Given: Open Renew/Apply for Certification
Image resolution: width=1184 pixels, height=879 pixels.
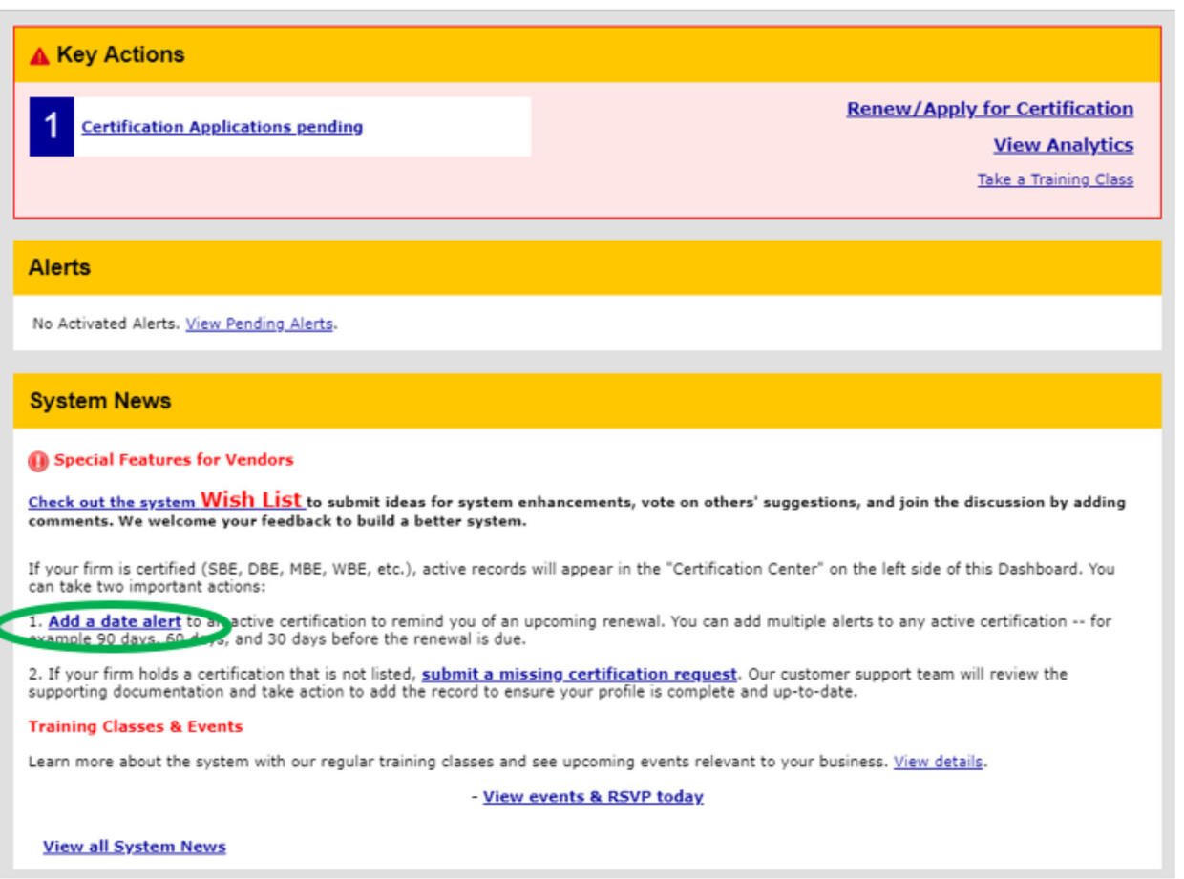Looking at the screenshot, I should tap(990, 109).
